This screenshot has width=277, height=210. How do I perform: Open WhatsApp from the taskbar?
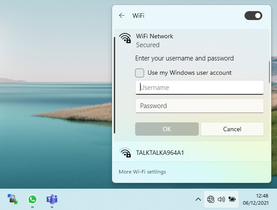[32, 199]
